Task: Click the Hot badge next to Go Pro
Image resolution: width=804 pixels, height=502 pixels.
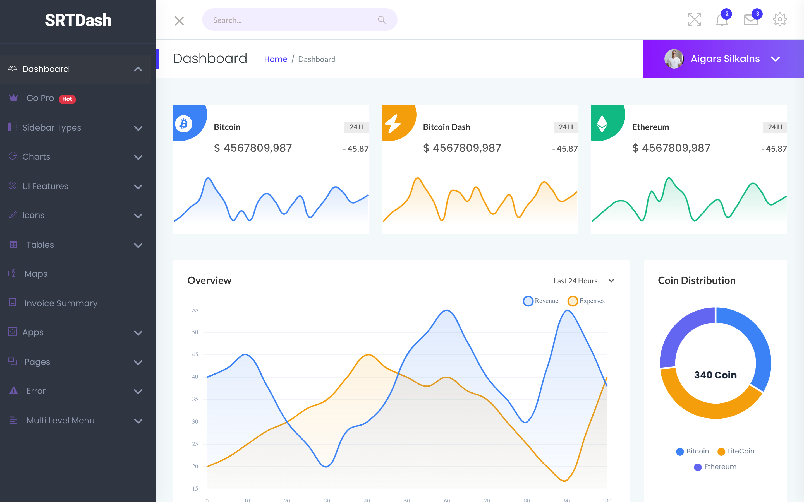Action: [x=67, y=99]
